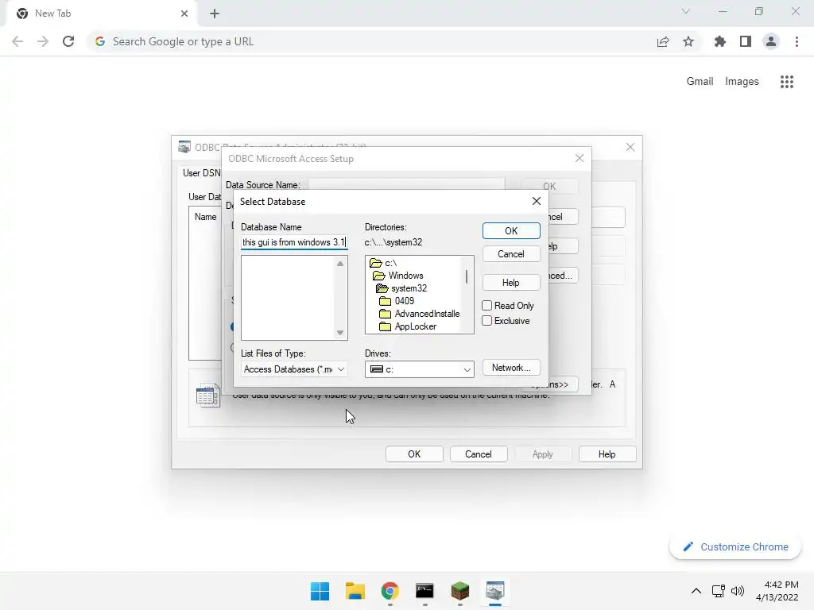Enable the Read Only checkbox
This screenshot has width=814, height=610.
(487, 306)
